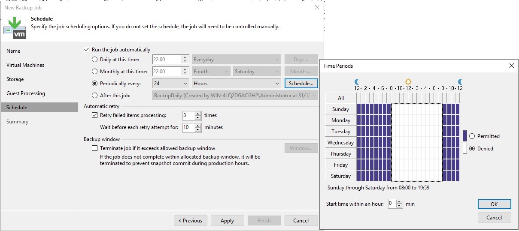The image size is (519, 231).
Task: Confirm Time Periods with OK
Action: tap(494, 204)
